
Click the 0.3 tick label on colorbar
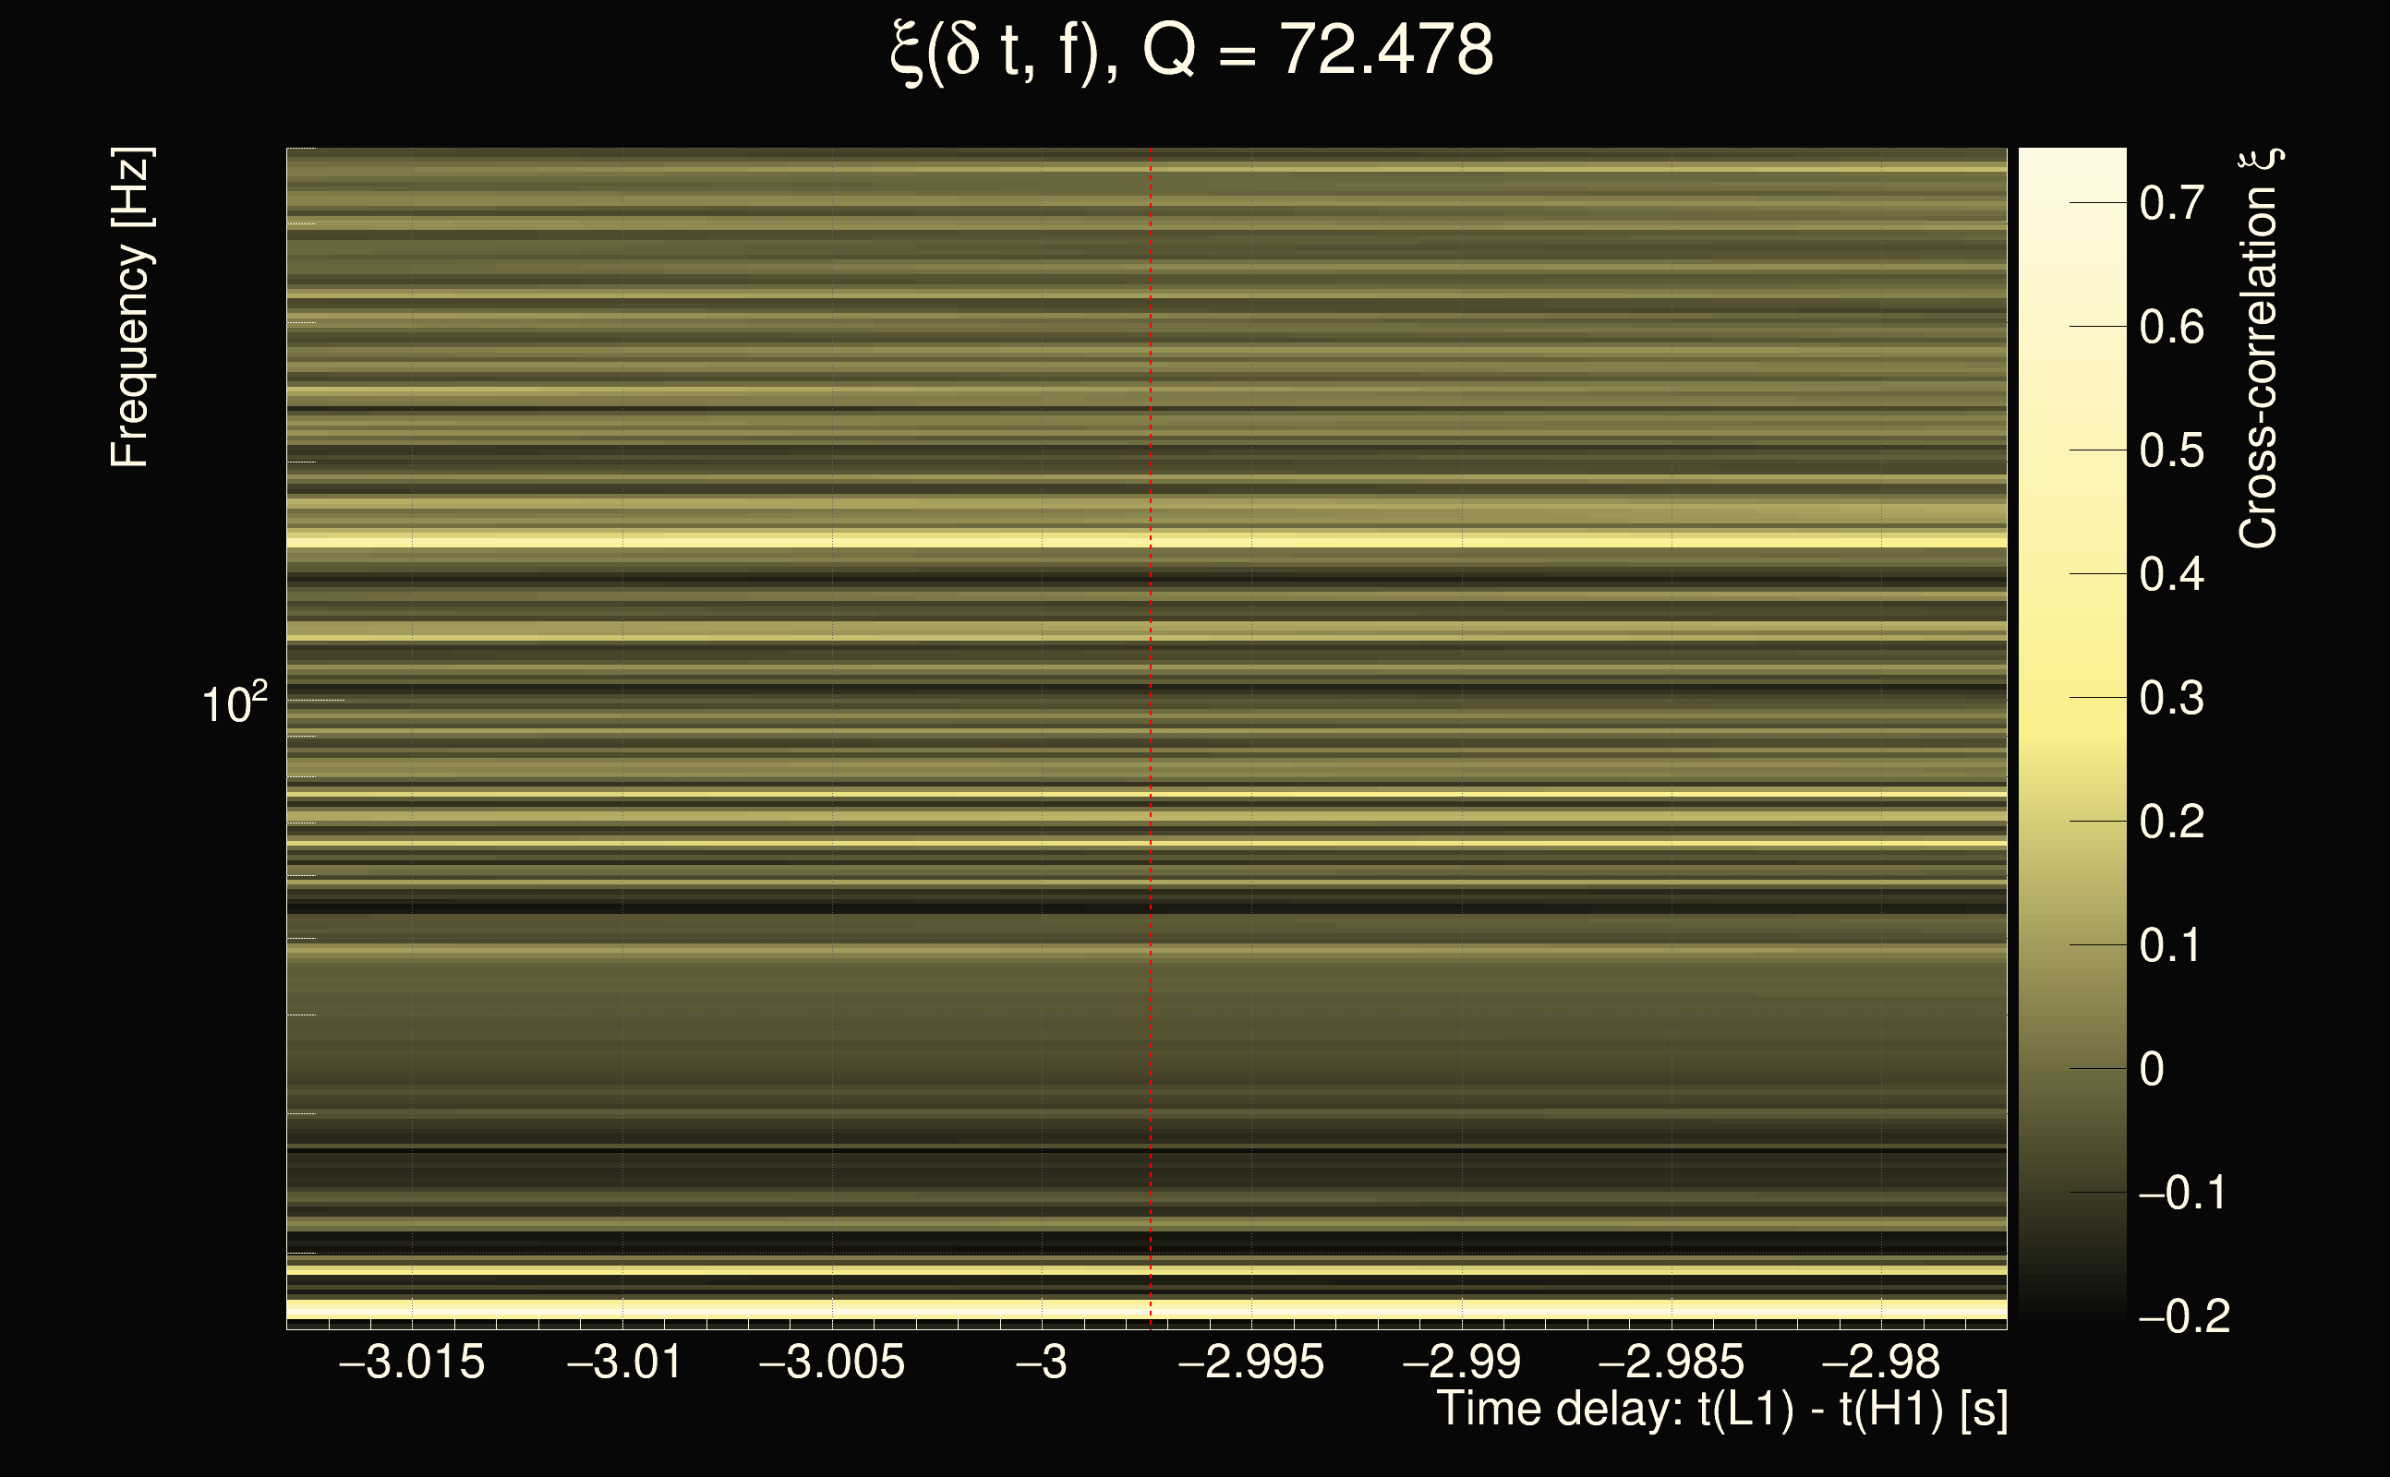(2171, 699)
